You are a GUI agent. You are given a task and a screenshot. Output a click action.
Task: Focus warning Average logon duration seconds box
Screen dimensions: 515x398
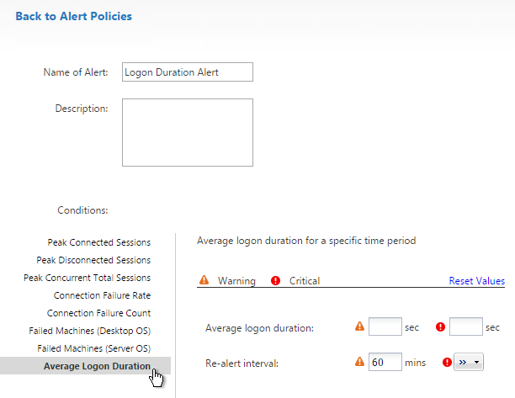click(385, 326)
